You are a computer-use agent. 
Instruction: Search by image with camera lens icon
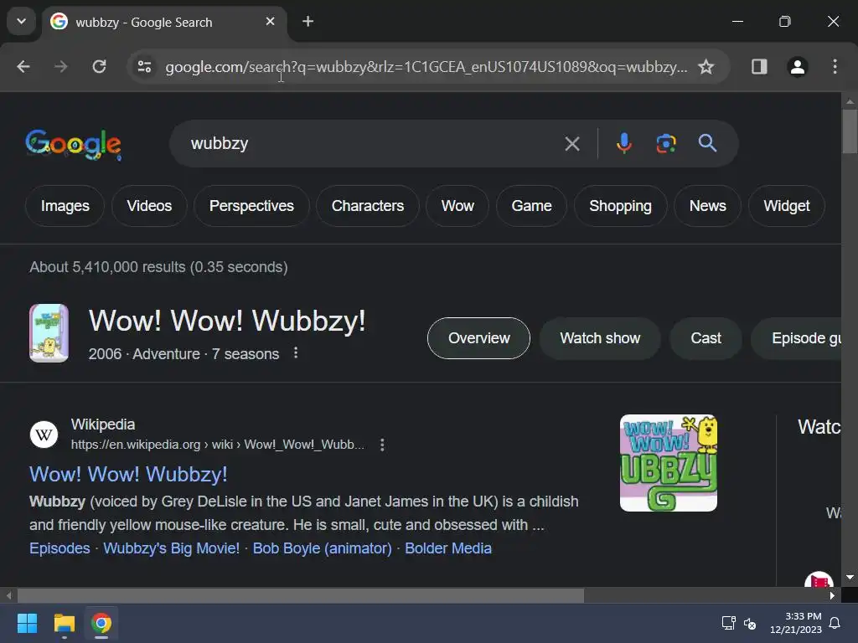pyautogui.click(x=666, y=143)
